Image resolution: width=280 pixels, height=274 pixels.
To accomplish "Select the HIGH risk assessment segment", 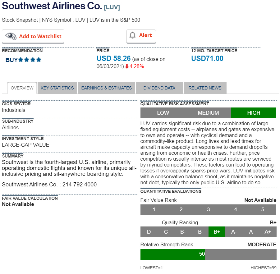I will (254, 113).
